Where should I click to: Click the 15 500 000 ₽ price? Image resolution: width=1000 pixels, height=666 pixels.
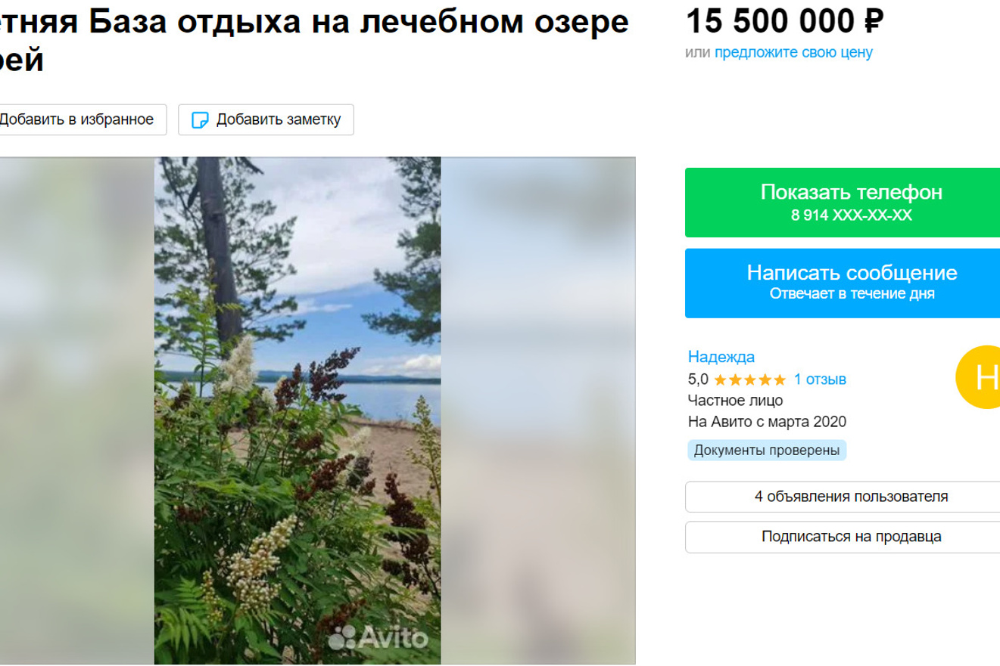click(x=783, y=21)
